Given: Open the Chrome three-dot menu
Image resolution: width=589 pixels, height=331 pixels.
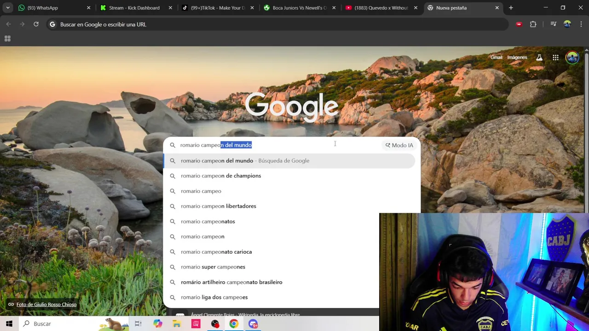Looking at the screenshot, I should pyautogui.click(x=581, y=24).
